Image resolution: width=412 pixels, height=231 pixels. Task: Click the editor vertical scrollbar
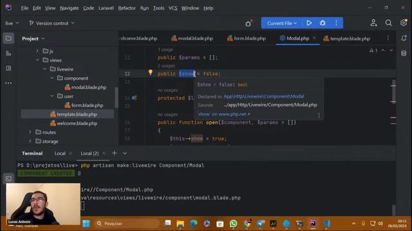(393, 92)
